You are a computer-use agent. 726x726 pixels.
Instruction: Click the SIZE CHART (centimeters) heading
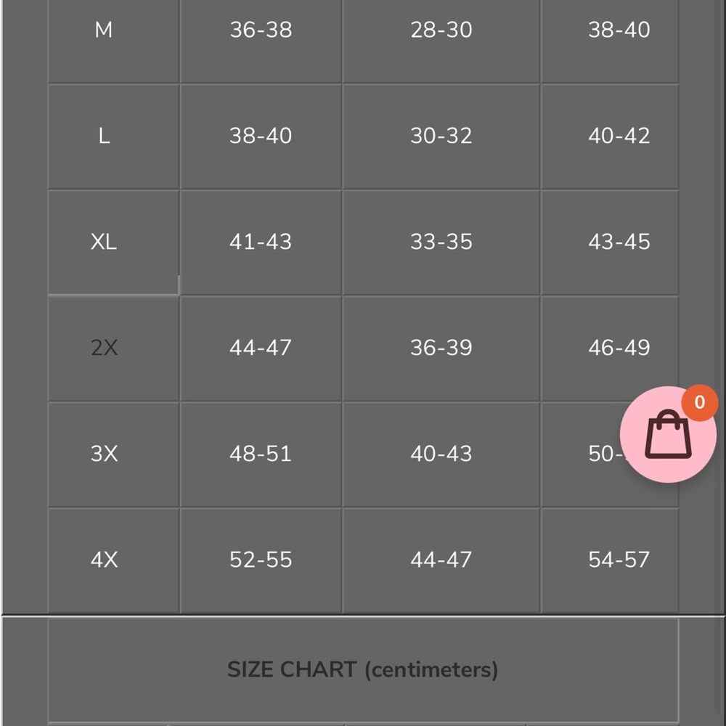362,669
